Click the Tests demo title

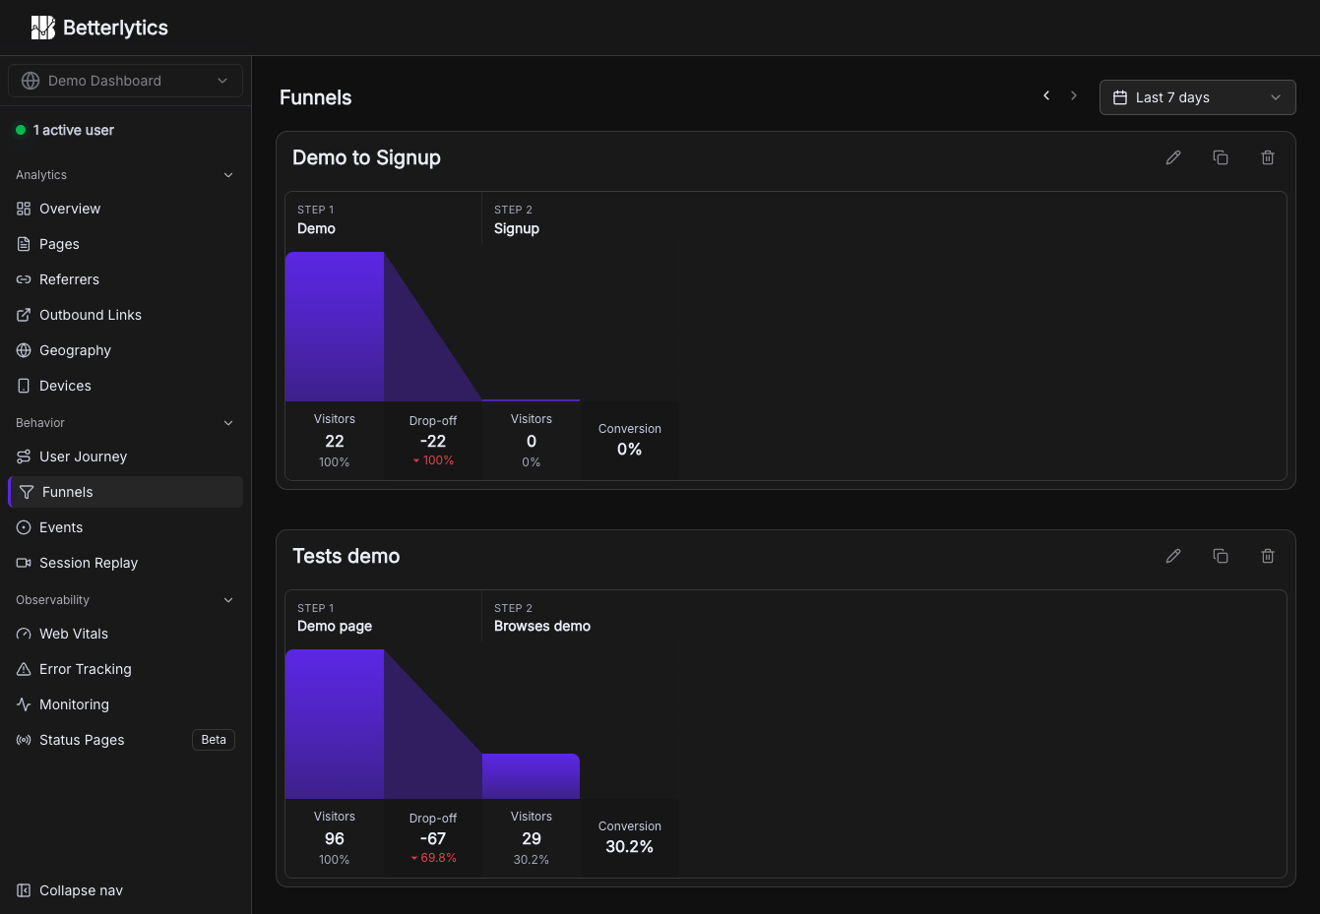[346, 556]
